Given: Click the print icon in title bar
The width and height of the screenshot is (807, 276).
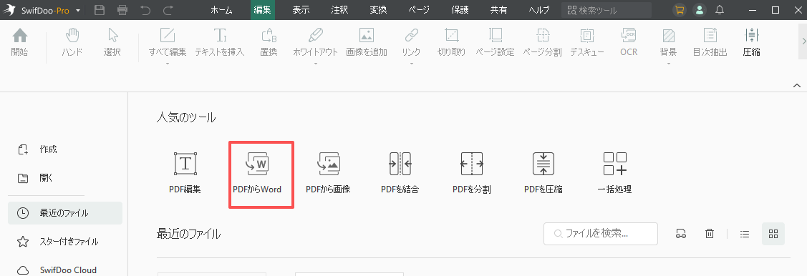Looking at the screenshot, I should tap(122, 10).
